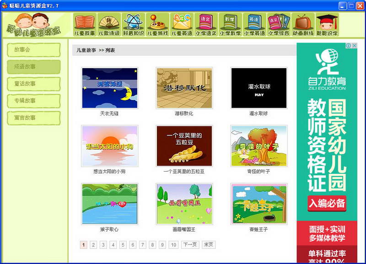Go to page 3
The height and width of the screenshot is (264, 366).
(x=103, y=245)
